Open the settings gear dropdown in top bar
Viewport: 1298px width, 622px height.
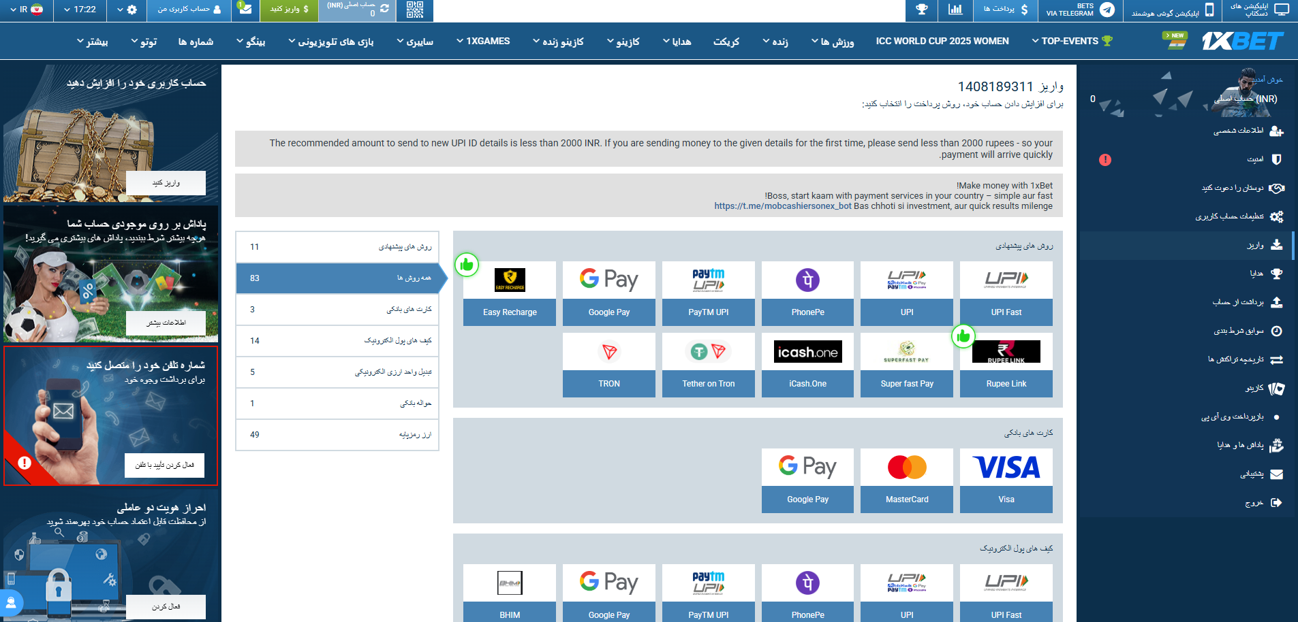tap(127, 10)
